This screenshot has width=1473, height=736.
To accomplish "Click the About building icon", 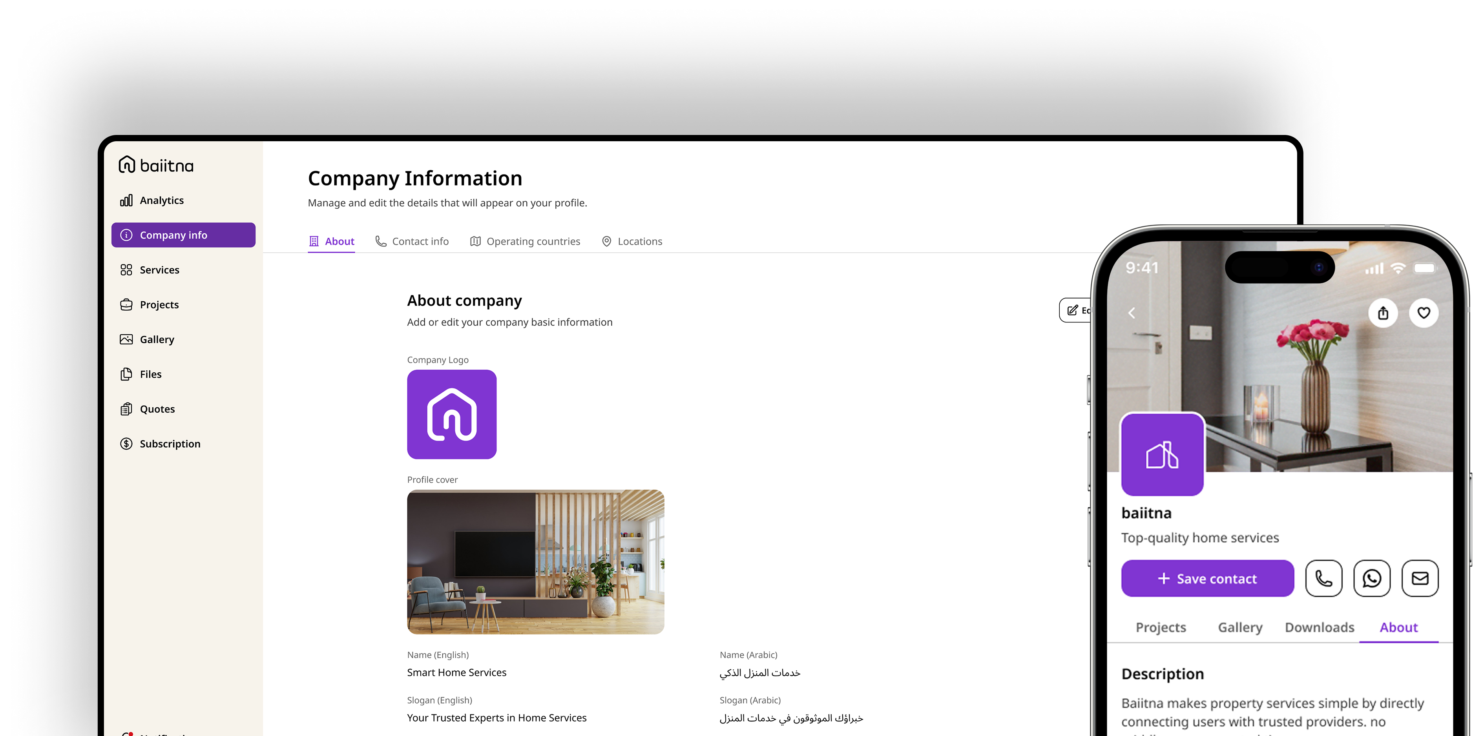I will [314, 241].
